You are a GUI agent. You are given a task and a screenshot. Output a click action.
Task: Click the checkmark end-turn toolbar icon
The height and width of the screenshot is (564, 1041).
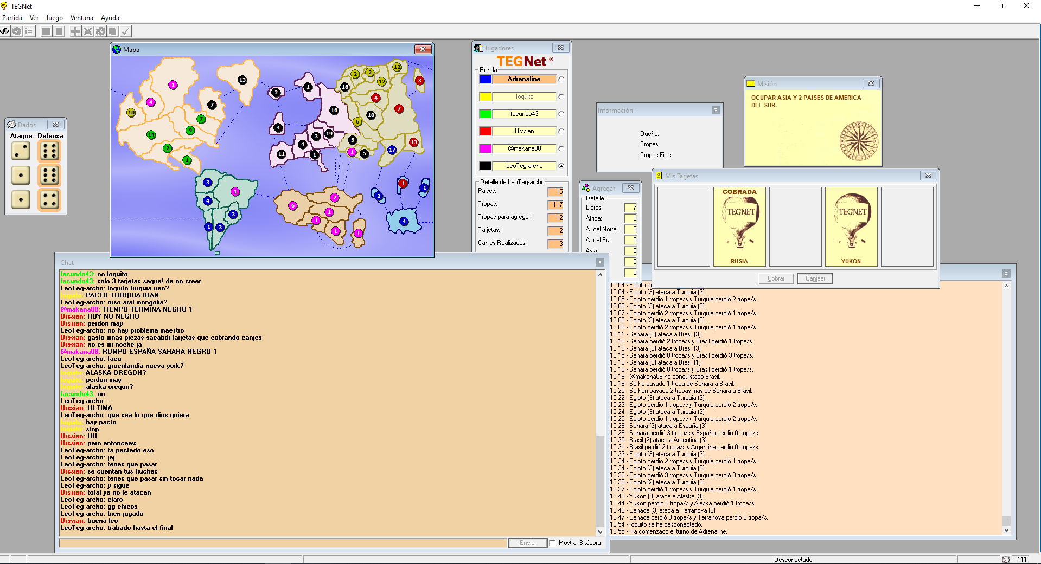[x=125, y=31]
